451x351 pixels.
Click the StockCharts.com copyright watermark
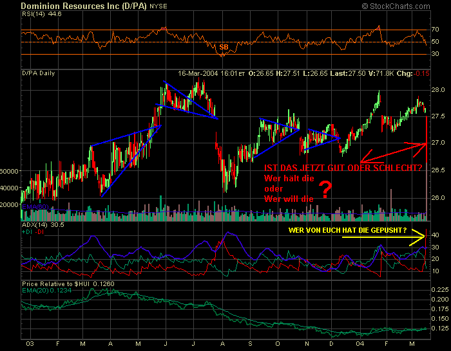[x=396, y=6]
